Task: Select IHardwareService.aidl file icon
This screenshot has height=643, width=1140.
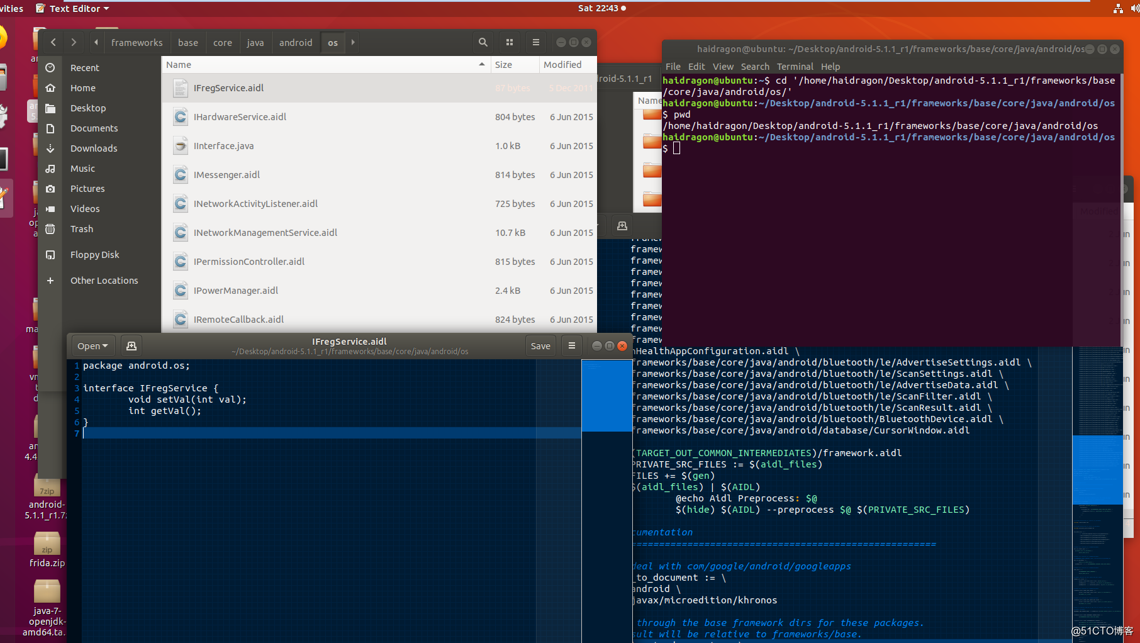Action: (181, 117)
